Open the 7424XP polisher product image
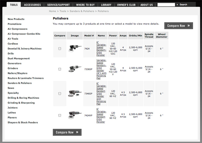The image size is (202, 143). point(75,115)
